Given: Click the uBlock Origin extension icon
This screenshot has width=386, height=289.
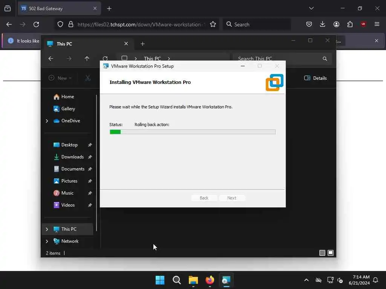Looking at the screenshot, I should [363, 24].
